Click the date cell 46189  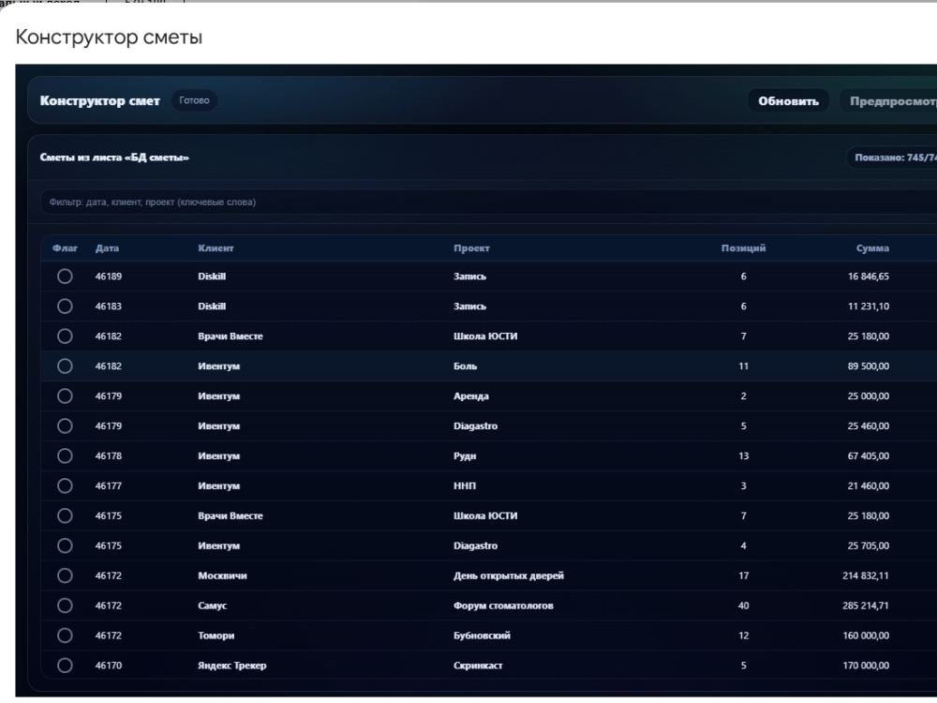point(108,277)
